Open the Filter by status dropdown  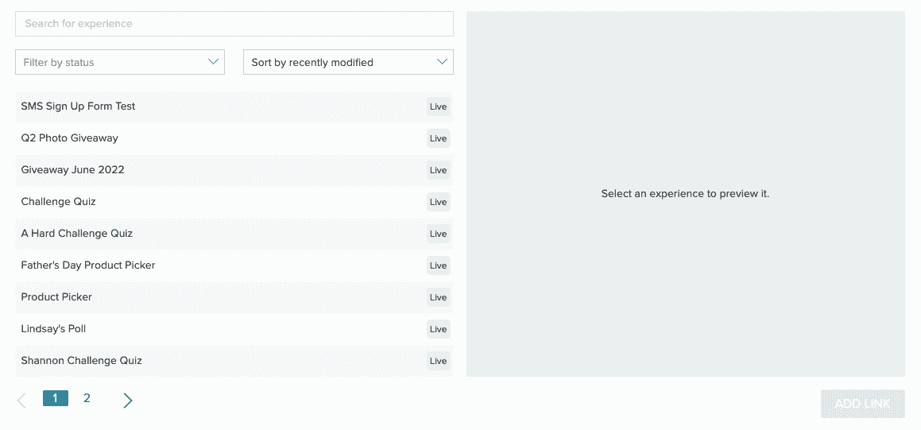click(120, 62)
